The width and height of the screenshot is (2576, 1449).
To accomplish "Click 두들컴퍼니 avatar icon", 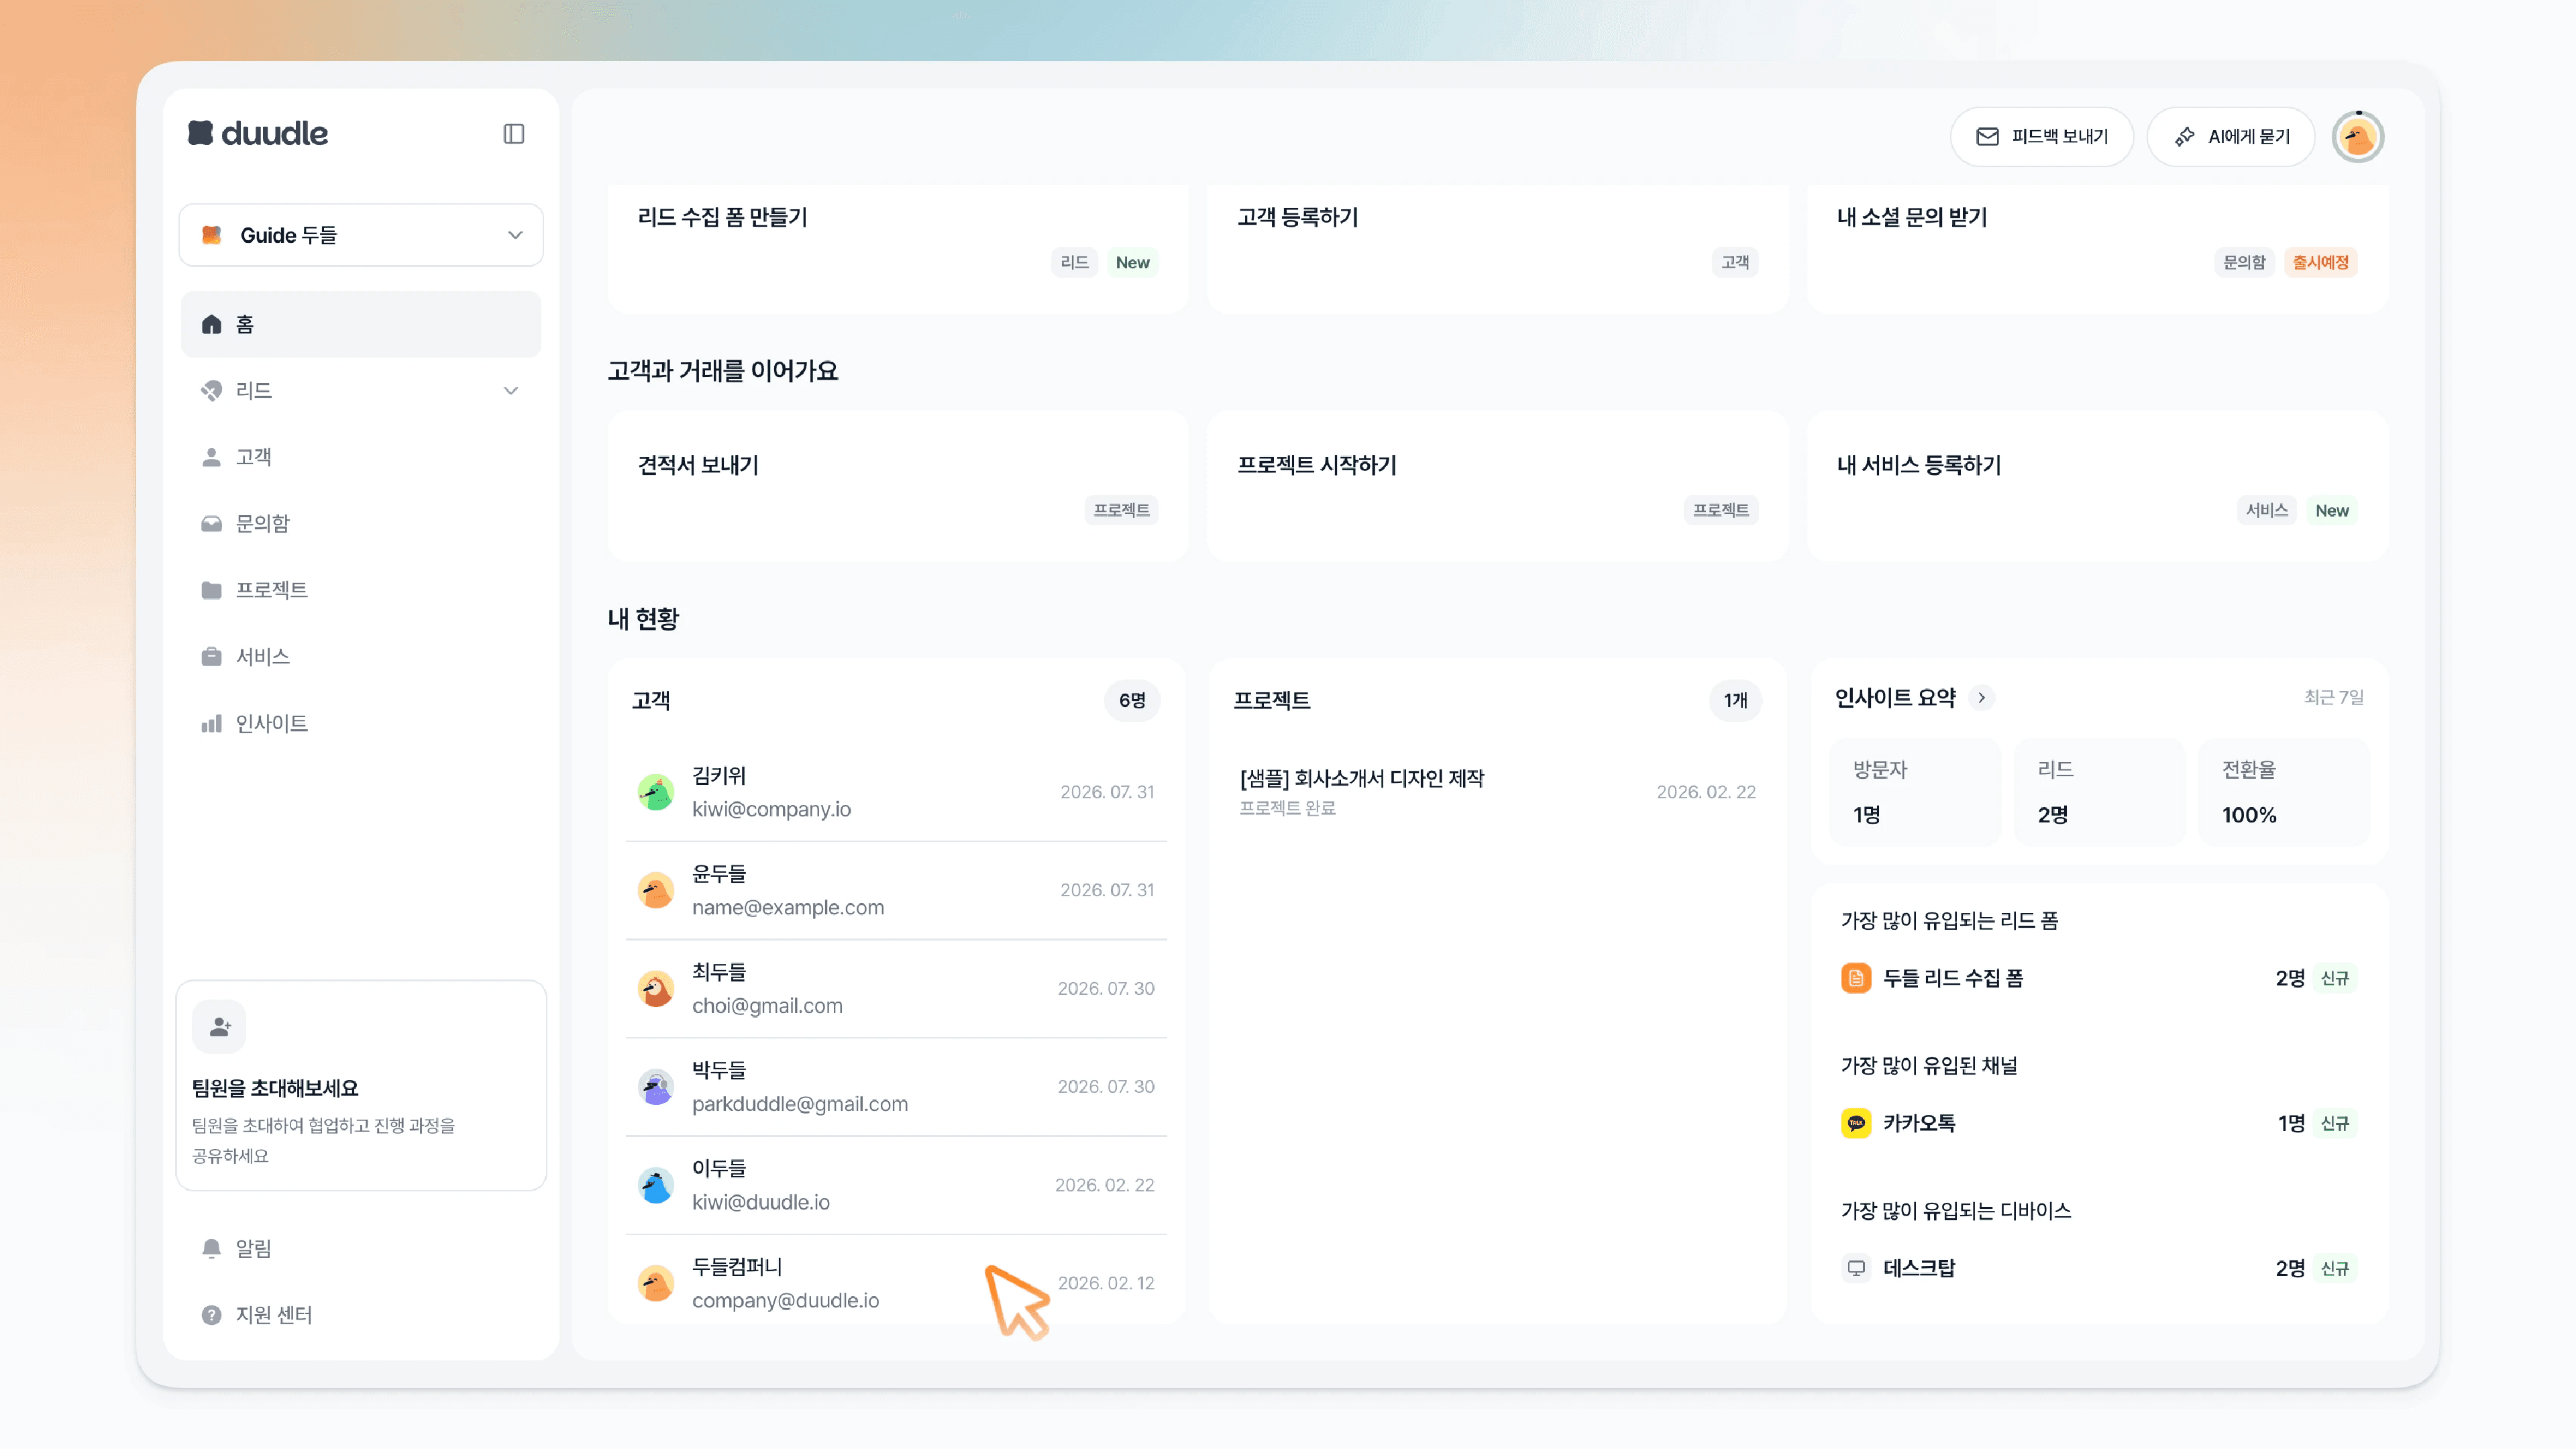I will pos(656,1283).
